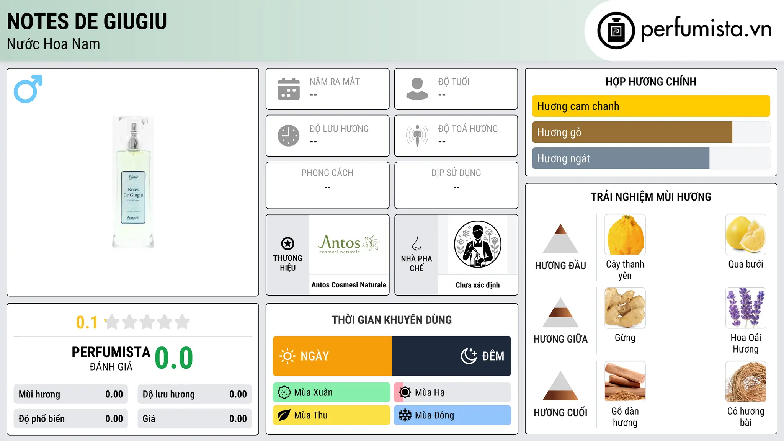This screenshot has width=784, height=441.
Task: Click the calendar icon beside Năm ra mắt
Action: click(289, 89)
